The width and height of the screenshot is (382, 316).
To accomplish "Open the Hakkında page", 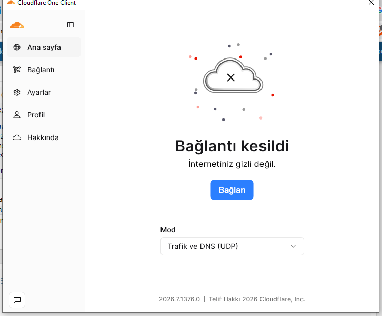I will pos(44,137).
